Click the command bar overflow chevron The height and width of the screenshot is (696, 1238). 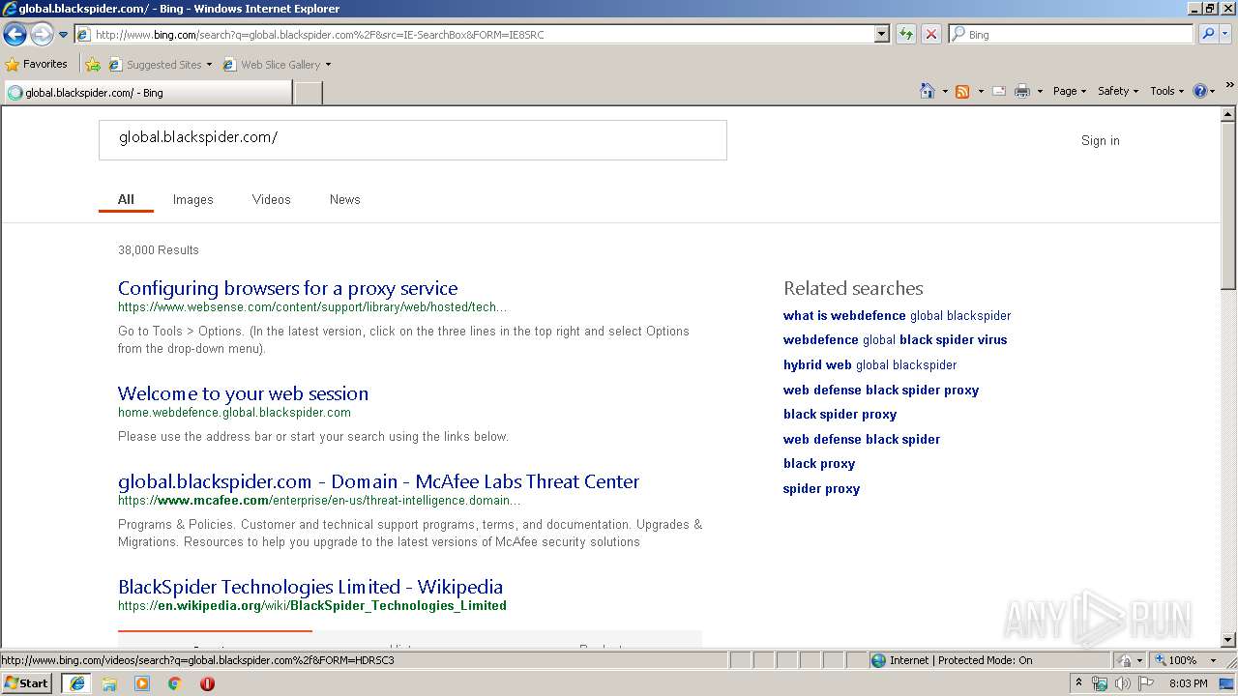click(x=1229, y=85)
